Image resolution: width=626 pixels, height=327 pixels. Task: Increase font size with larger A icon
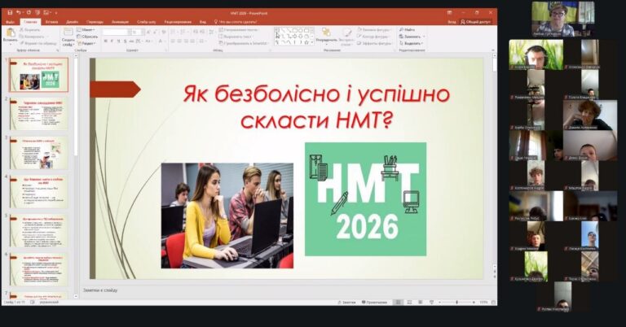tap(148, 32)
